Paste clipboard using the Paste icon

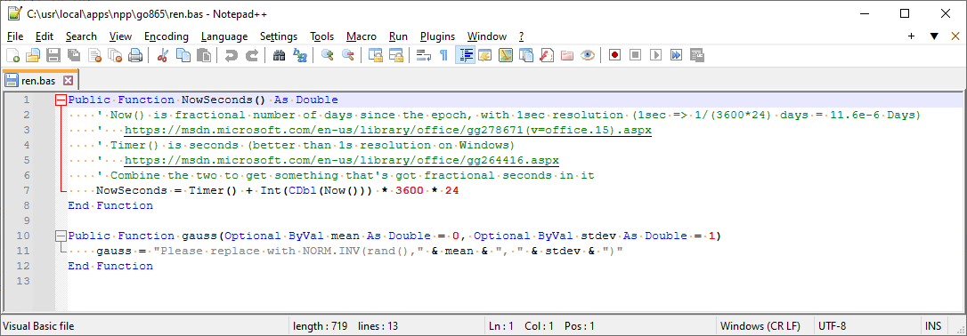(204, 55)
